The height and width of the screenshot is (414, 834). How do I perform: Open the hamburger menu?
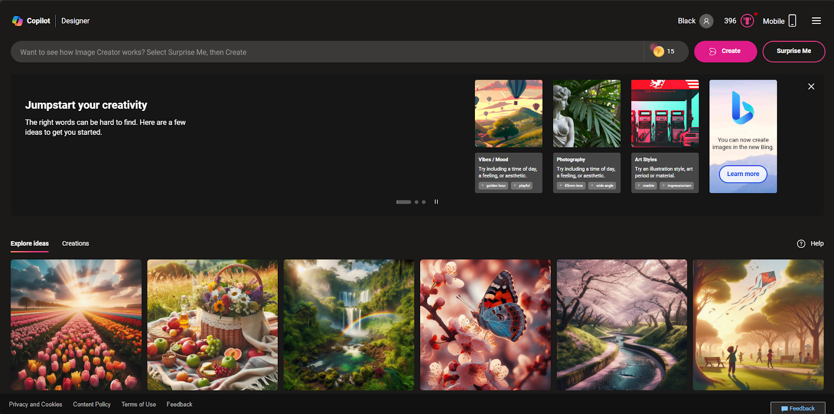pos(816,21)
